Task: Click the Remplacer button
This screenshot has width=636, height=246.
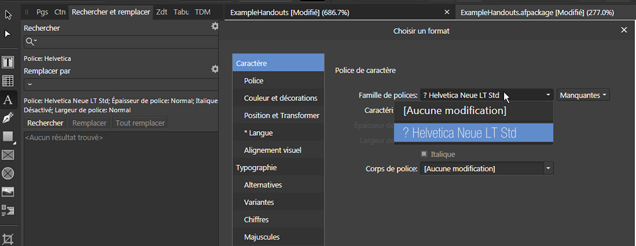Action: pos(89,123)
